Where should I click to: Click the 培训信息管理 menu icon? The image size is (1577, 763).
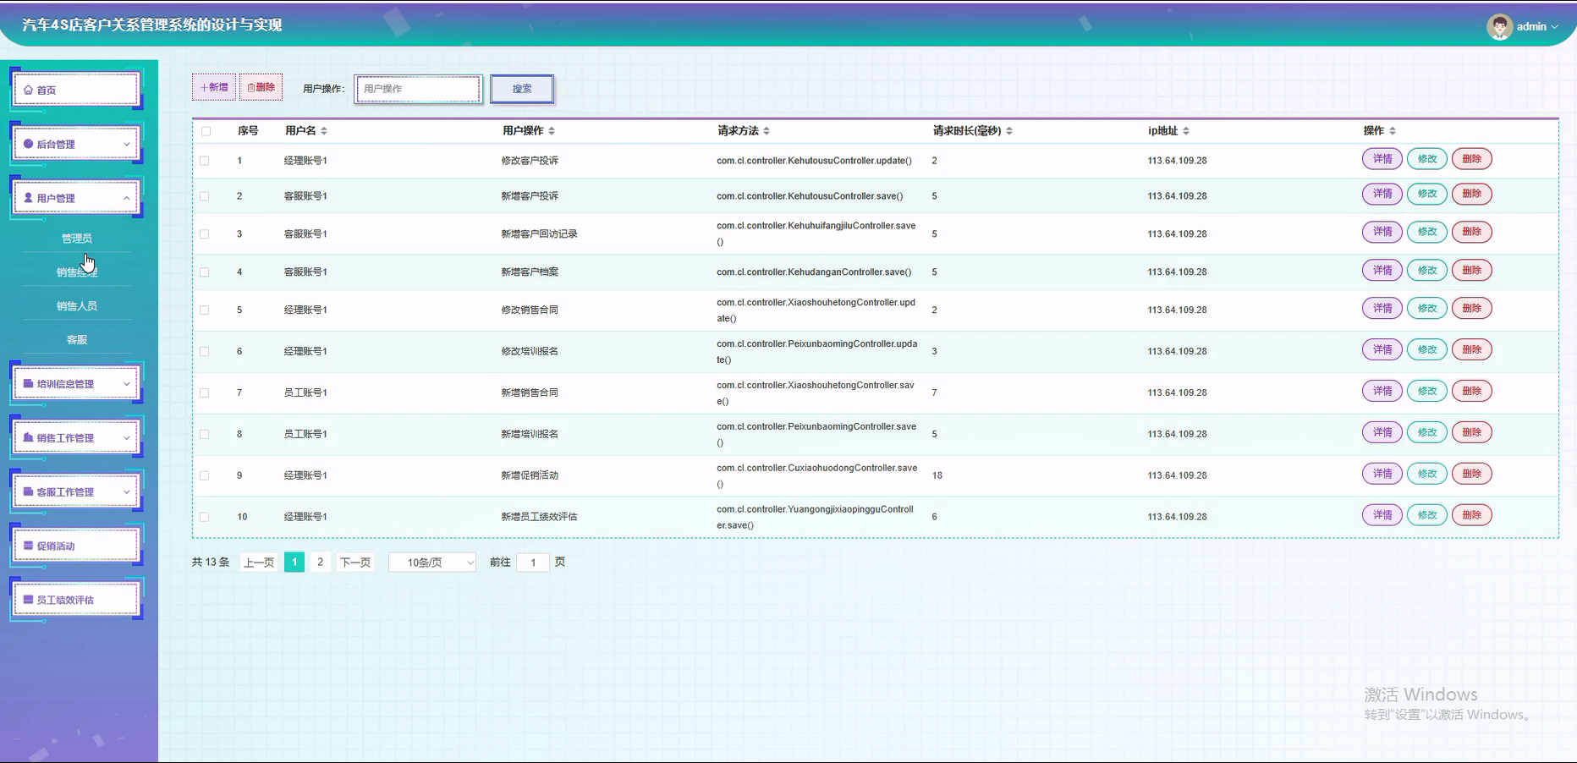29,384
